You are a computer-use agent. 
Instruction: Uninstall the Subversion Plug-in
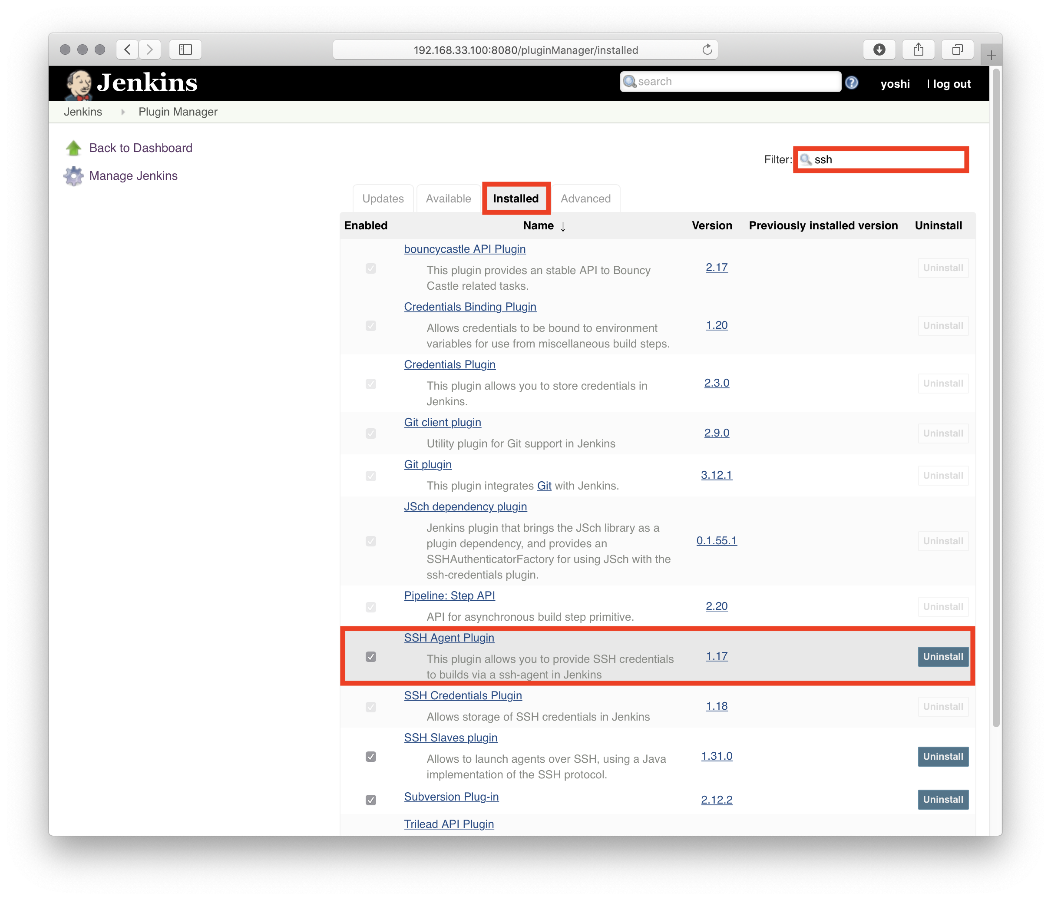pyautogui.click(x=943, y=800)
